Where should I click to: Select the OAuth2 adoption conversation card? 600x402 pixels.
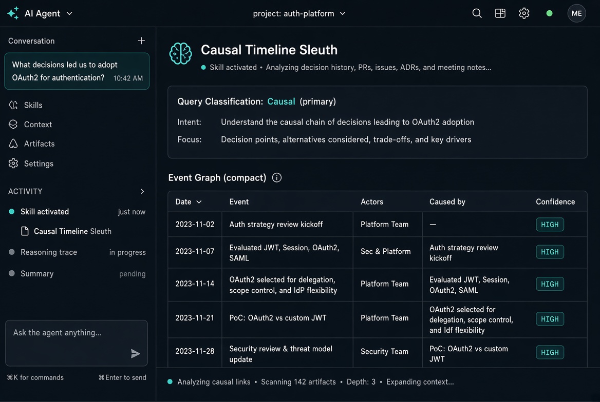click(77, 71)
